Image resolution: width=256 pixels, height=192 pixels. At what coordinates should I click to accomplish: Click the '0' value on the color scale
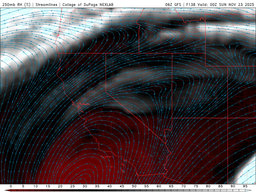(11, 186)
